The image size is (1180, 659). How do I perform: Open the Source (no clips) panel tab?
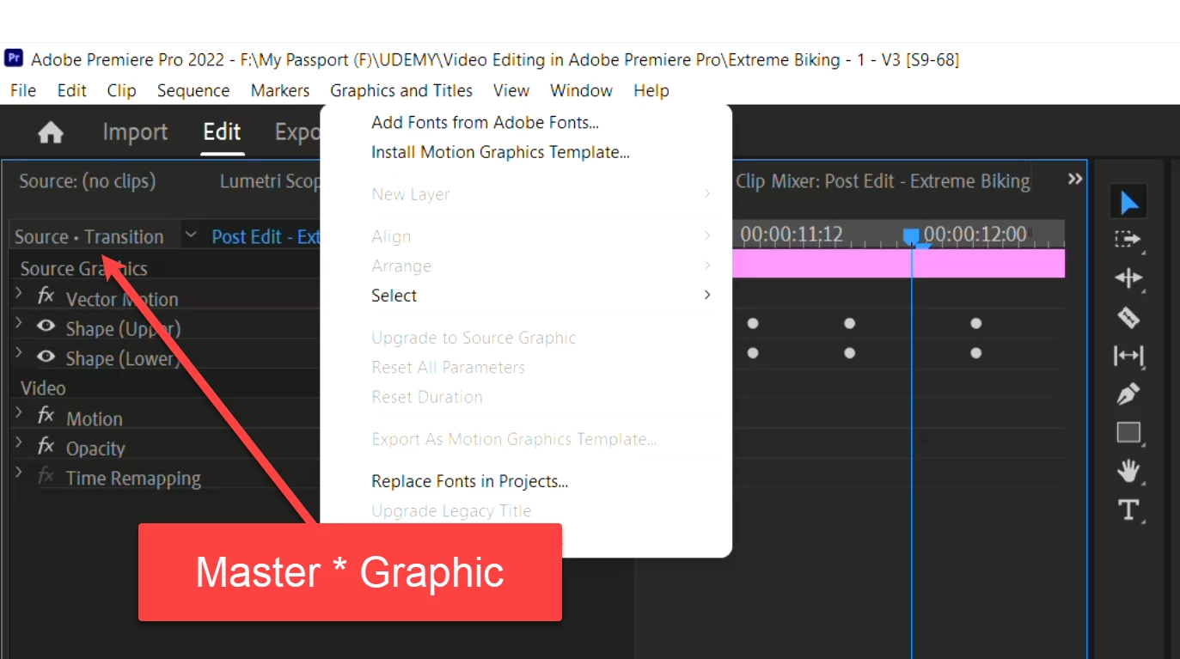point(88,181)
